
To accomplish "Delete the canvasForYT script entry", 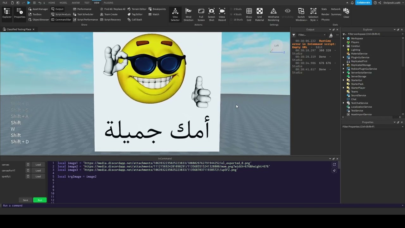I will coord(28,170).
